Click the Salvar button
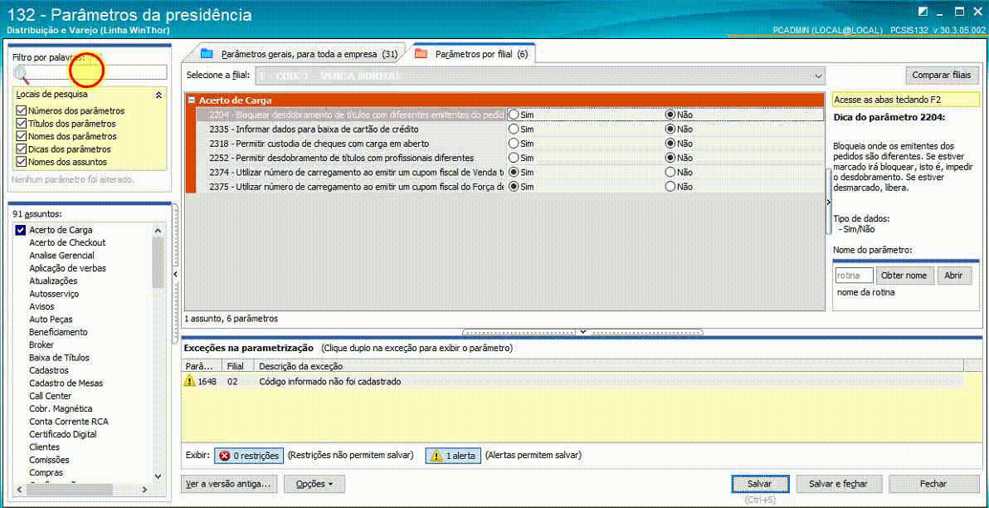Image resolution: width=989 pixels, height=508 pixels. point(759,484)
